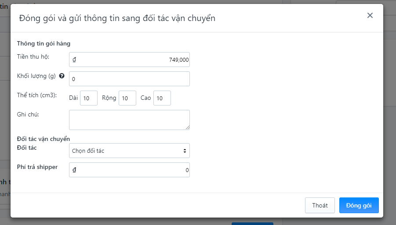Confirm with the Đóng gói button
The image size is (396, 225).
coord(359,205)
